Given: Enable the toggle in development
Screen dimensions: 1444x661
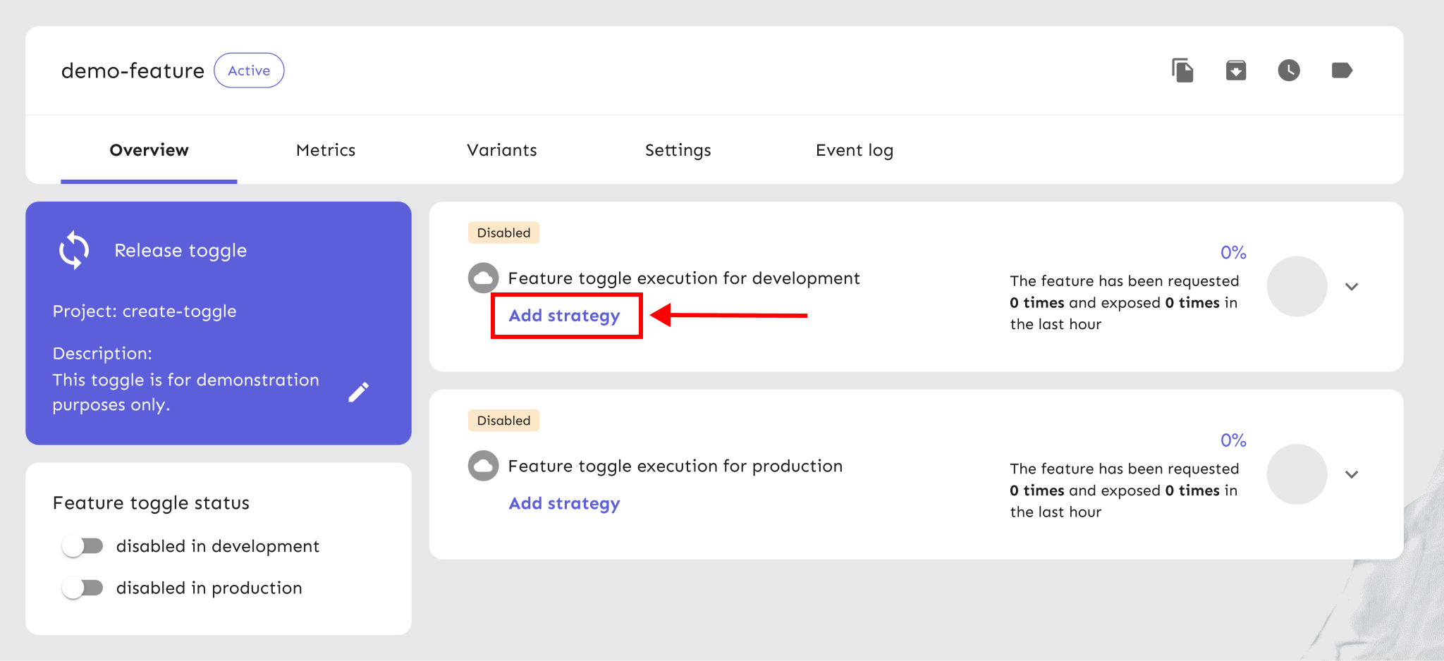Looking at the screenshot, I should (x=82, y=546).
